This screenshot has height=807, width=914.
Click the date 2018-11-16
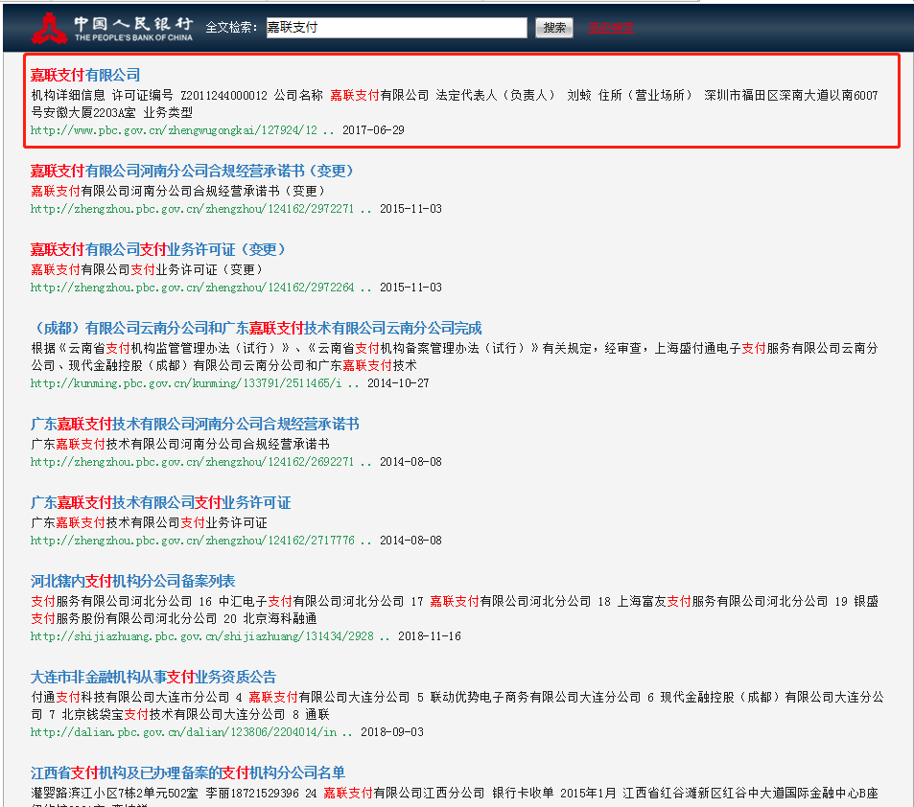pos(430,635)
